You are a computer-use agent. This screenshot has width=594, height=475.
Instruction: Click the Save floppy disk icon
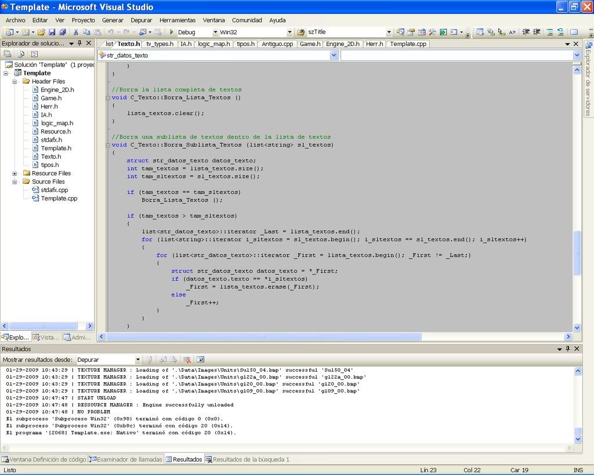click(x=52, y=32)
